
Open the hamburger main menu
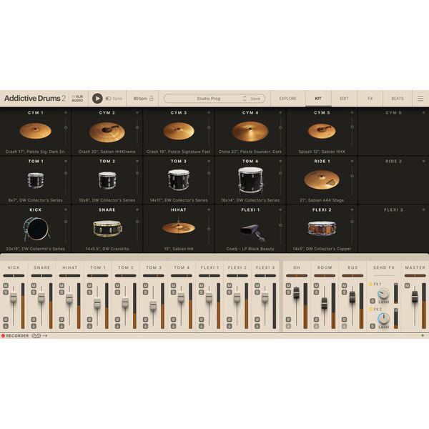(420, 99)
